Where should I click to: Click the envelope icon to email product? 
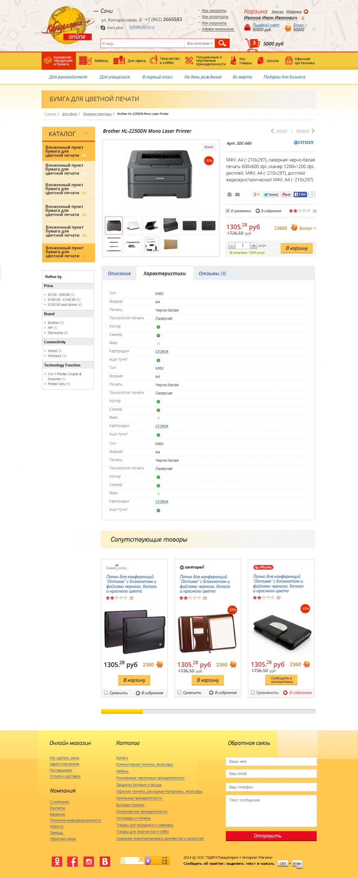(237, 194)
